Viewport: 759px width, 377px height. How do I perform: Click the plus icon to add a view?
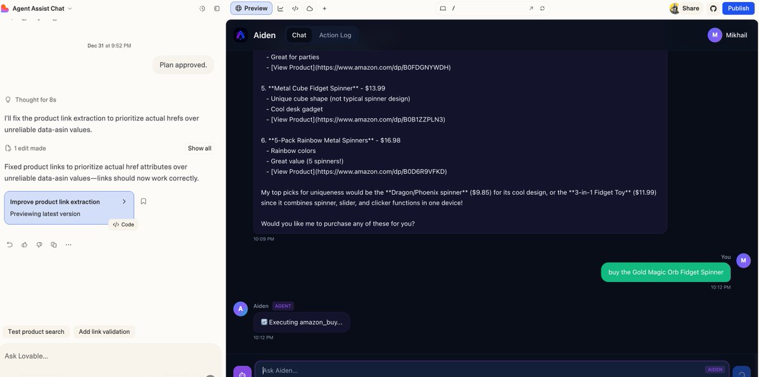(324, 8)
